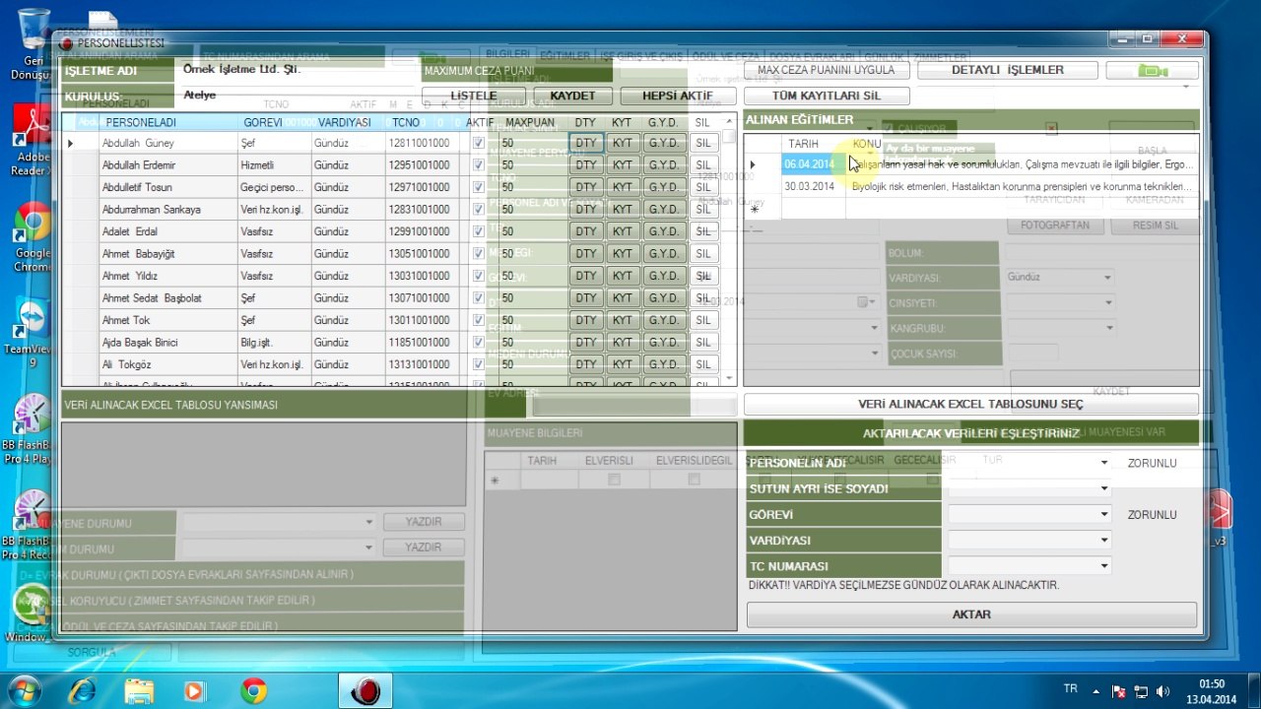Viewport: 1261px width, 709px height.
Task: Toggle AKTIF checkbox for Adalet Erdal
Action: pyautogui.click(x=479, y=231)
